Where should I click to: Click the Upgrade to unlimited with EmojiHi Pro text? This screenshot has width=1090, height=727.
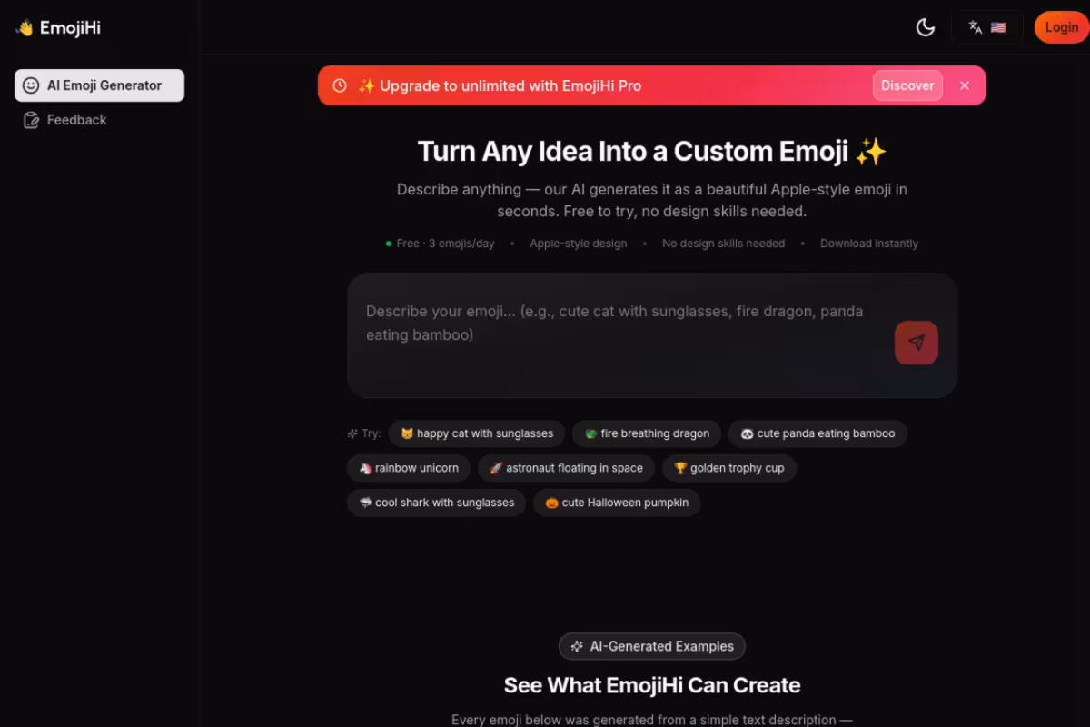click(x=500, y=85)
